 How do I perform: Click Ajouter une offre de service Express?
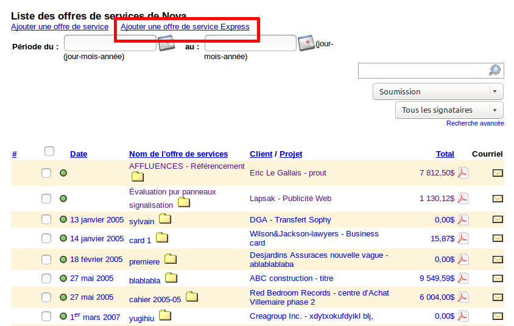point(185,27)
